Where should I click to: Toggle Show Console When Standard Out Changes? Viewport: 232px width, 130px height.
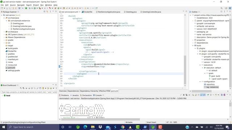click(x=202, y=95)
